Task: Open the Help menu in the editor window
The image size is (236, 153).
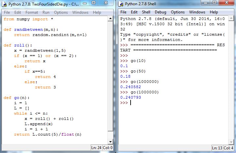Action: [x=97, y=12]
